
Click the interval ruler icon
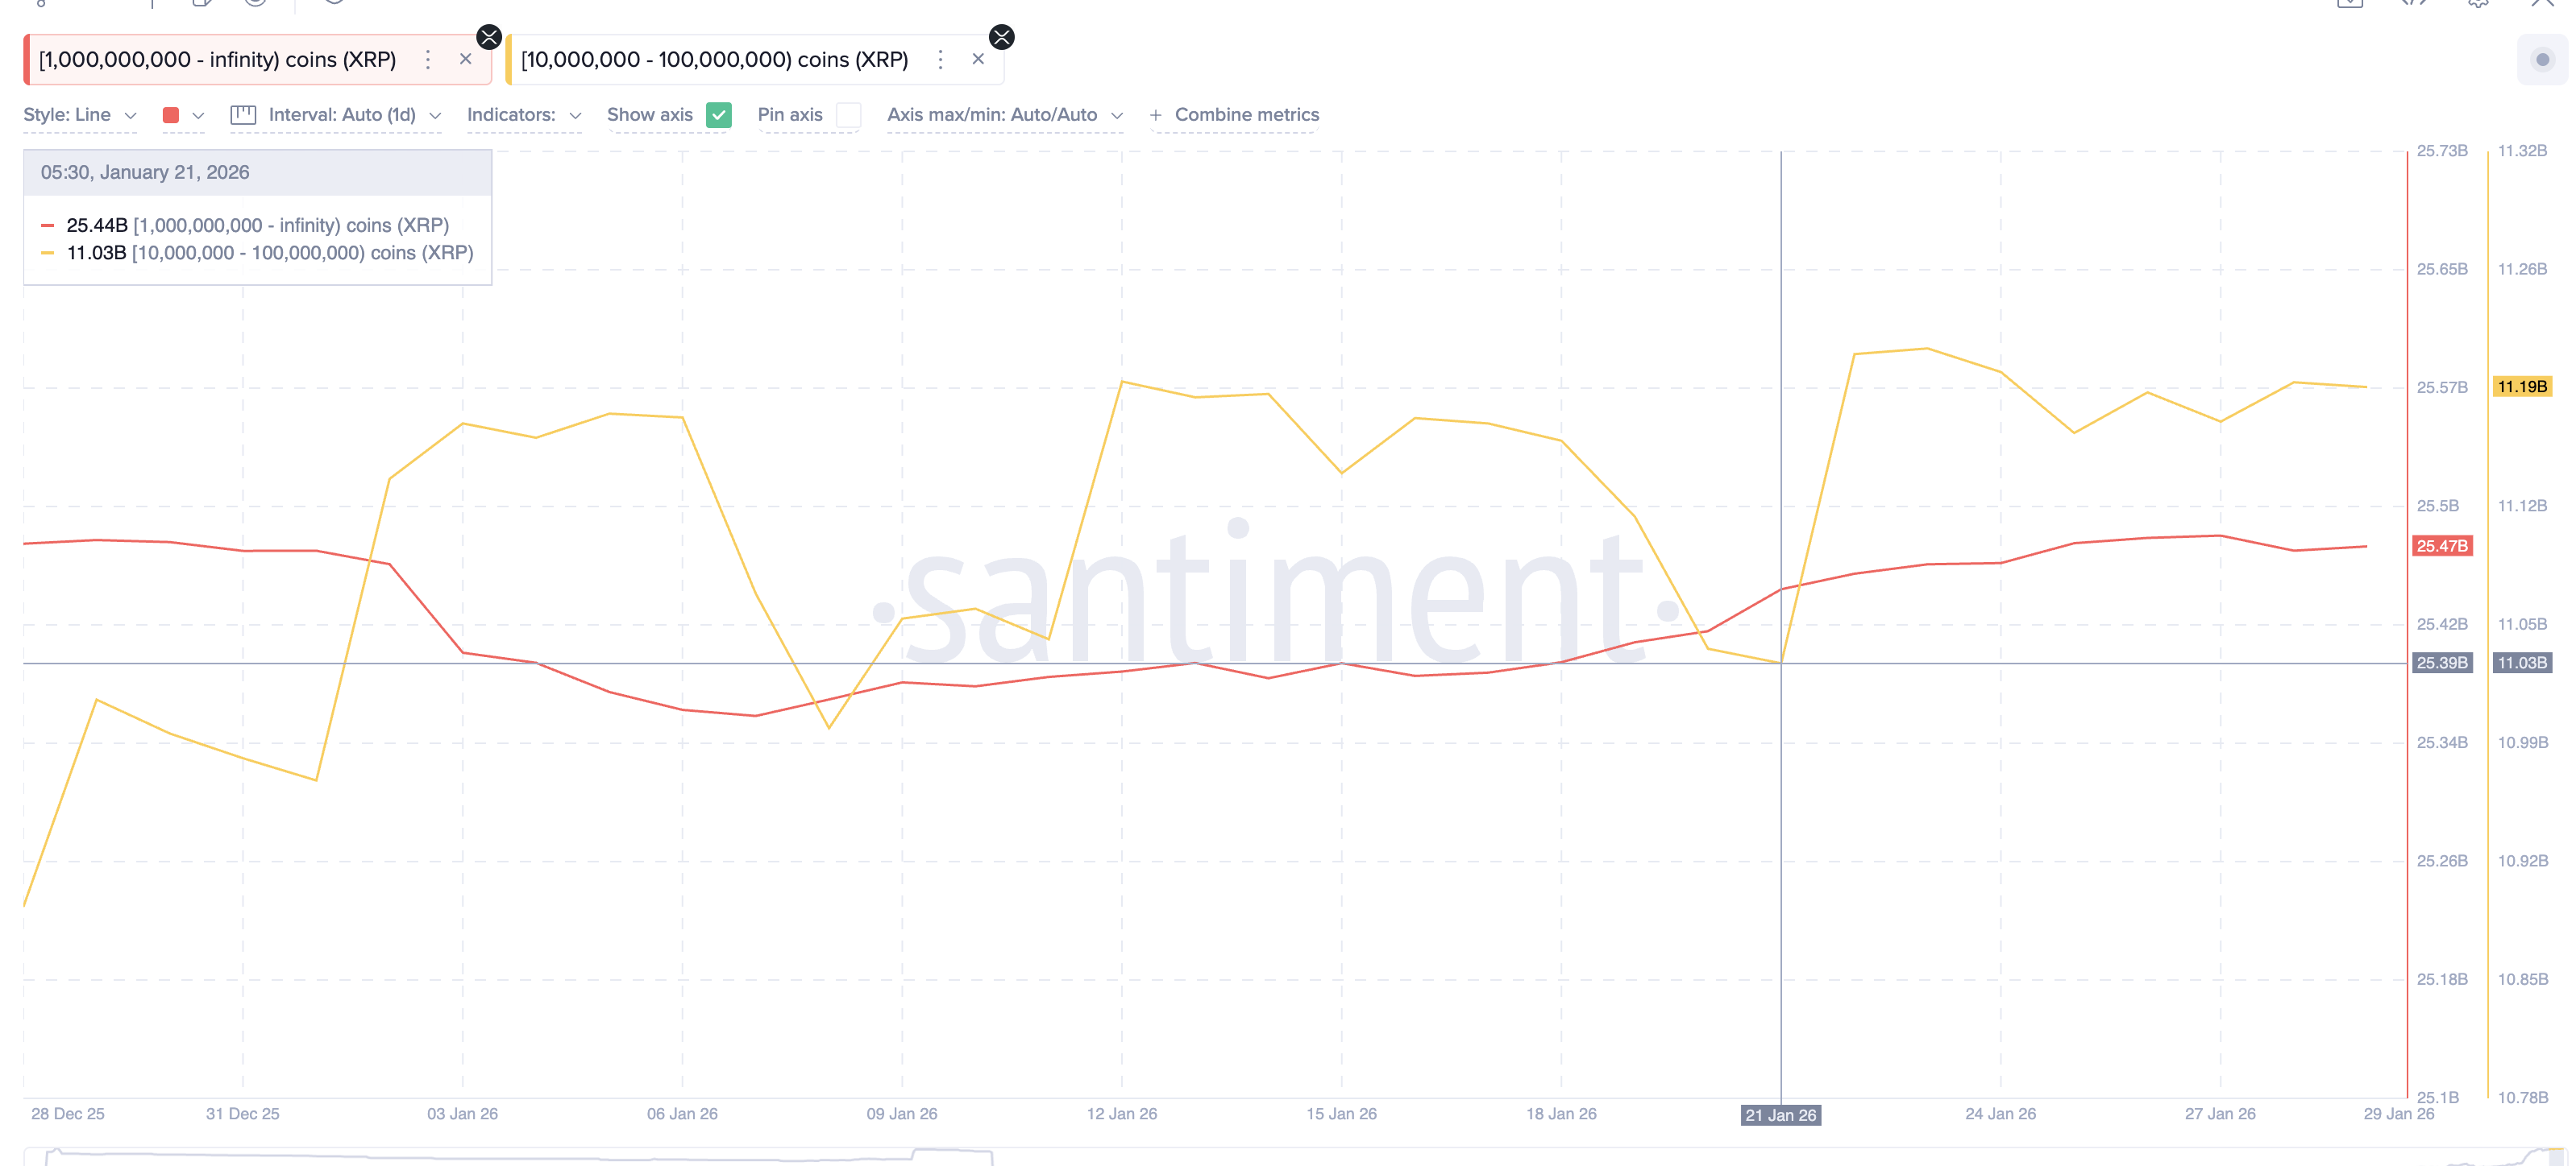point(243,115)
